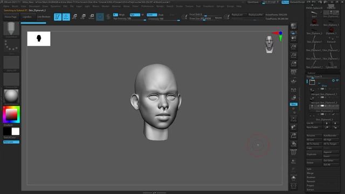345x194 pixels.
Task: Open the material sphere selector
Action: click(x=11, y=96)
